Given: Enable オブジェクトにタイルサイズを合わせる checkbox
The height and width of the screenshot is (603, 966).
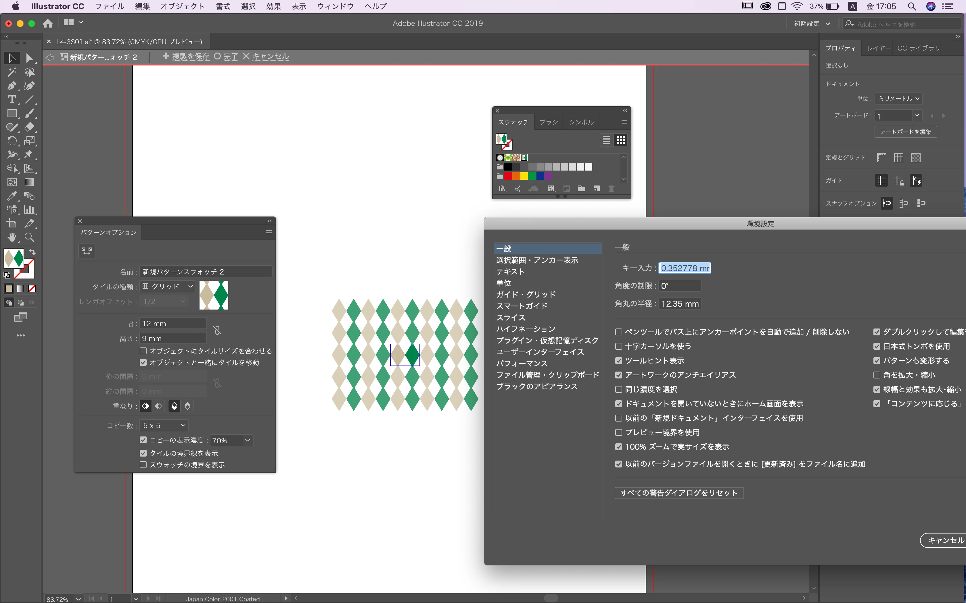Looking at the screenshot, I should click(143, 351).
